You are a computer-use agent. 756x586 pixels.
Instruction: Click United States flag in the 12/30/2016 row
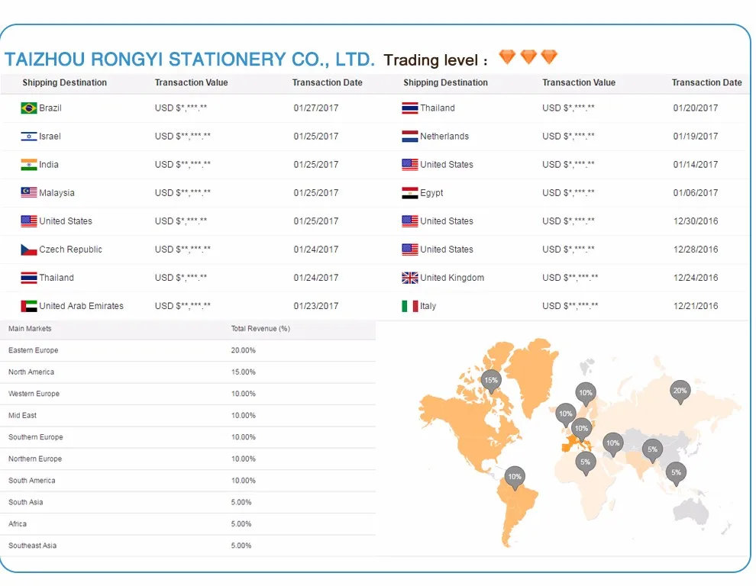tap(410, 221)
